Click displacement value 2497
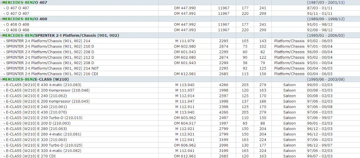Viewport: 360px width, 158px height. (x=224, y=118)
